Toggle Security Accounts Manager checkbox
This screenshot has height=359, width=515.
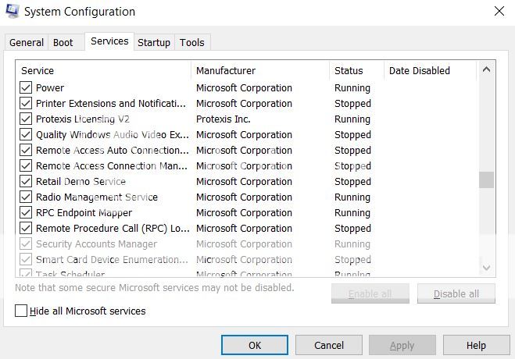click(26, 244)
